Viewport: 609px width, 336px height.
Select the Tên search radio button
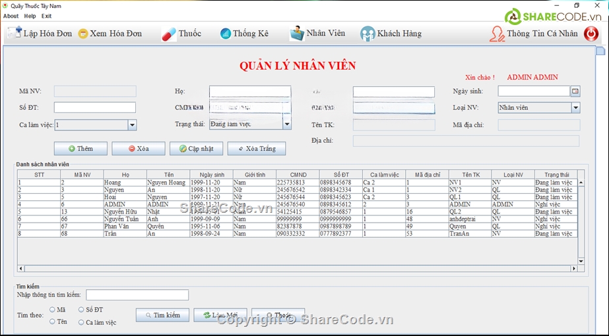[52, 322]
